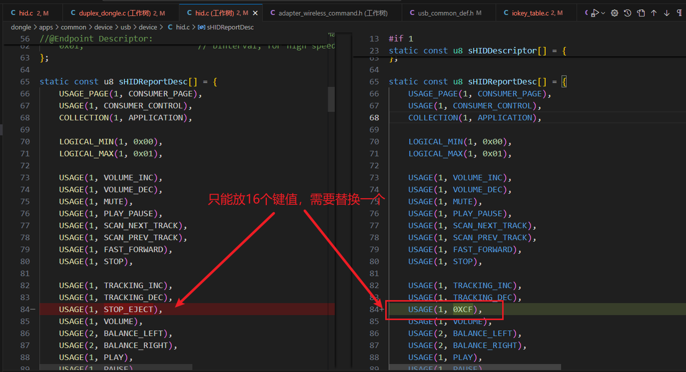The image size is (686, 372).
Task: Click the debug run play icon
Action: 595,13
